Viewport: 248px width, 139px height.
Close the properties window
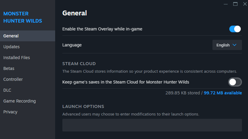pos(244,4)
